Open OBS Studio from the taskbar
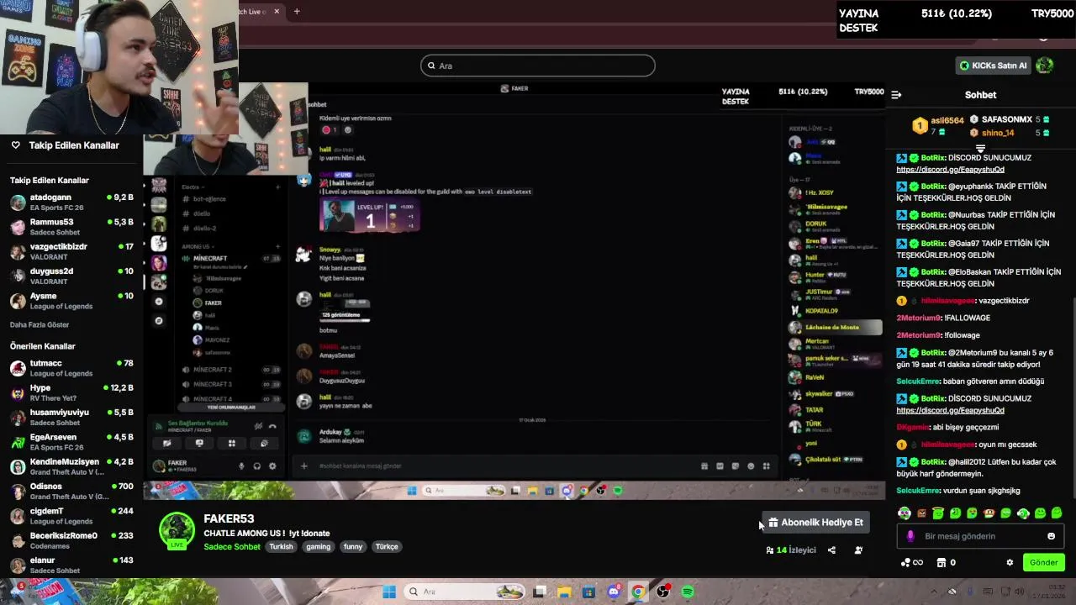Screen dimensions: 1076x605 (x=663, y=592)
